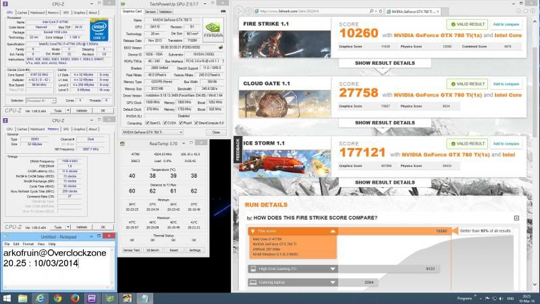Click the network tray icon
The image size is (540, 304).
494,299
